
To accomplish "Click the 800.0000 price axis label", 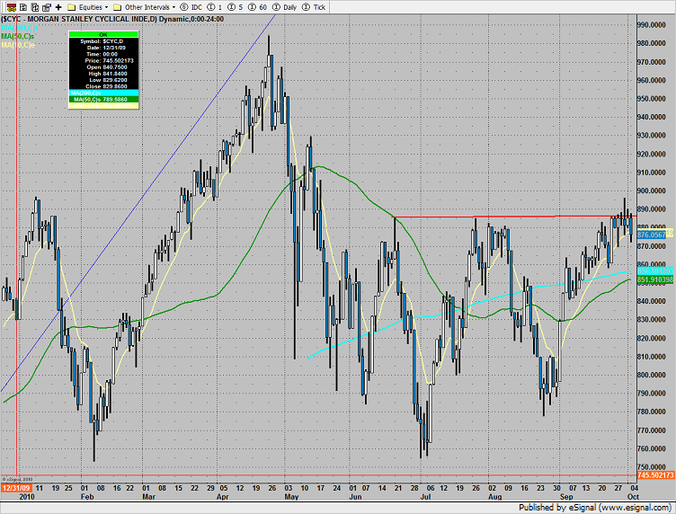I will 651,376.
